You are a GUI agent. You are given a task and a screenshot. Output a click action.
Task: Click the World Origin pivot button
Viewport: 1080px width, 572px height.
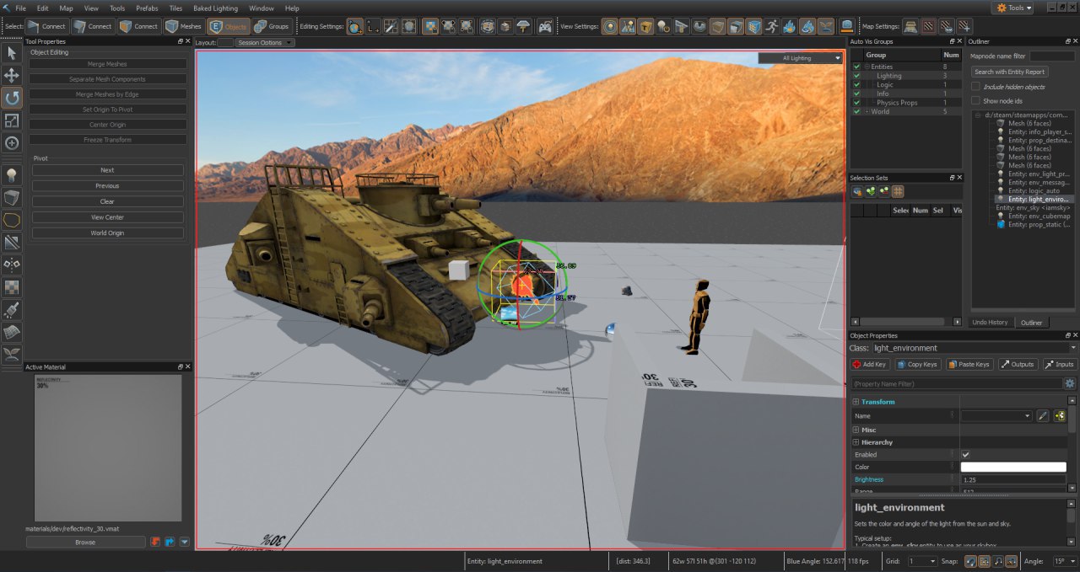(108, 233)
